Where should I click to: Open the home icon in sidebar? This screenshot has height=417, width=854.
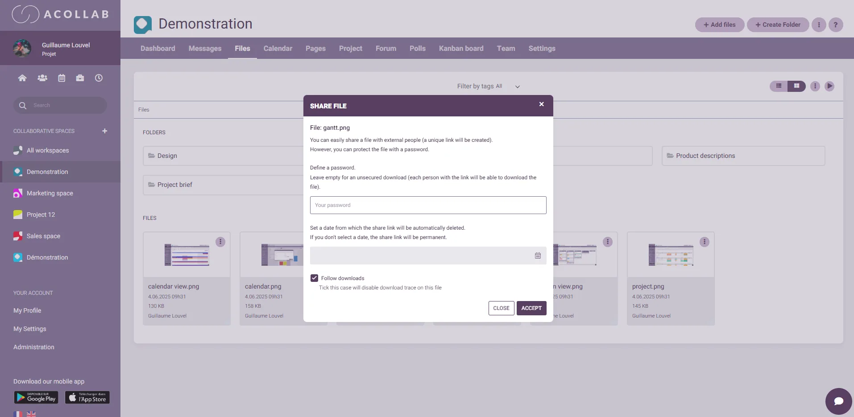click(22, 78)
